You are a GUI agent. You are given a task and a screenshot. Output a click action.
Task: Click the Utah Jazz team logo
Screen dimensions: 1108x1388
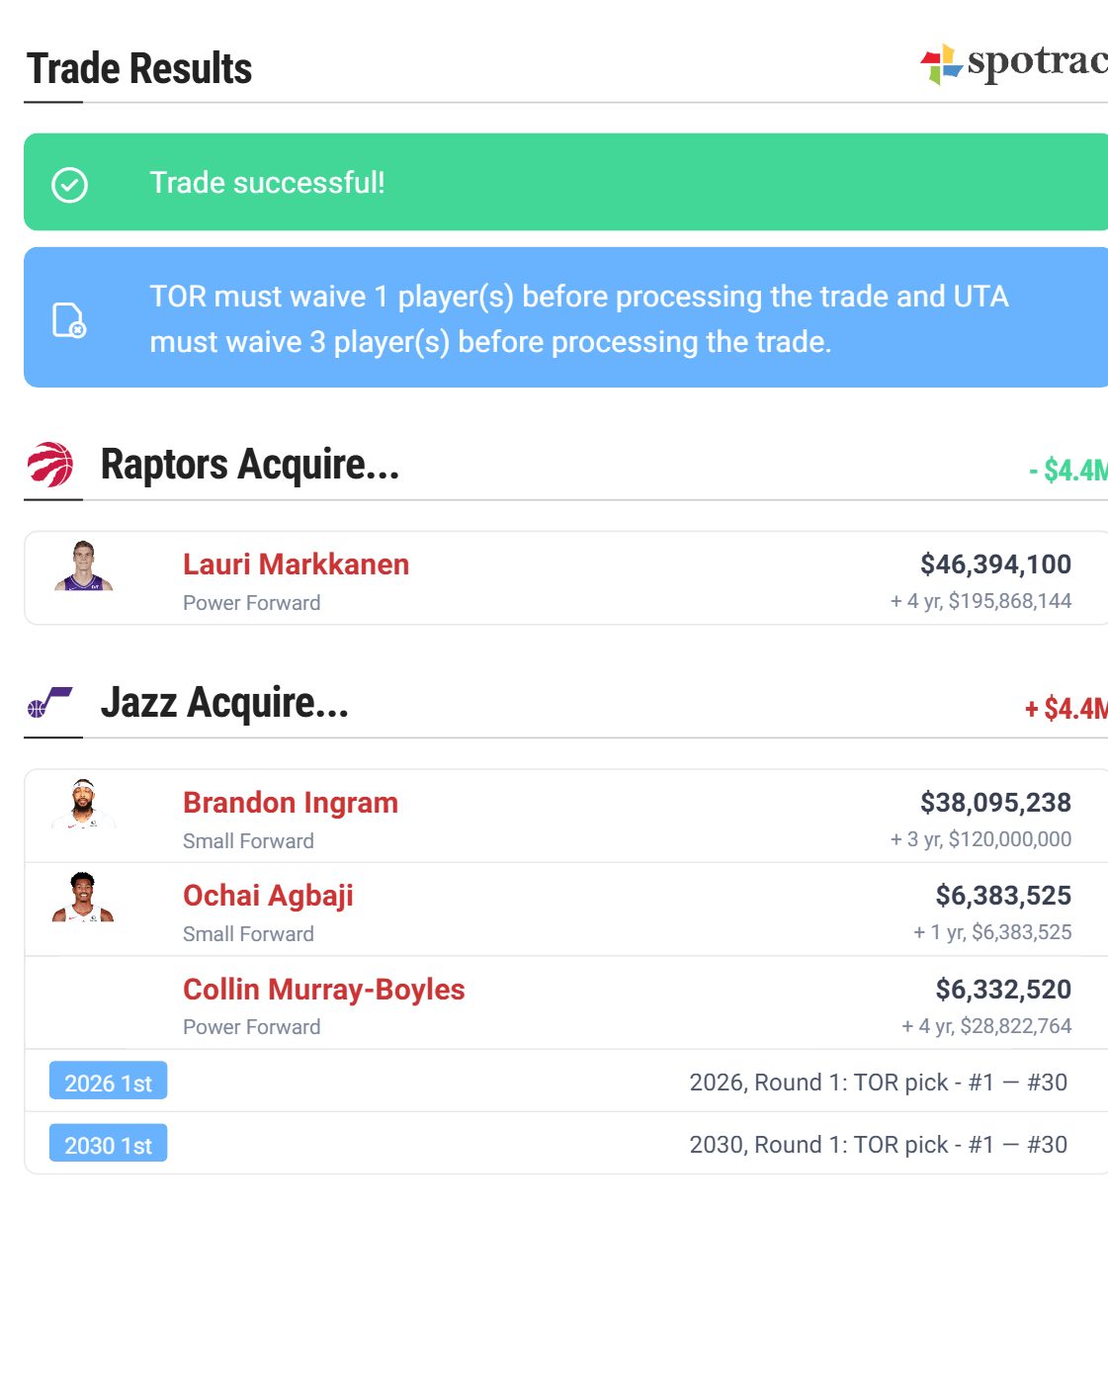coord(50,703)
